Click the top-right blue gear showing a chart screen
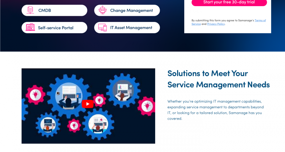 pyautogui.click(x=123, y=89)
